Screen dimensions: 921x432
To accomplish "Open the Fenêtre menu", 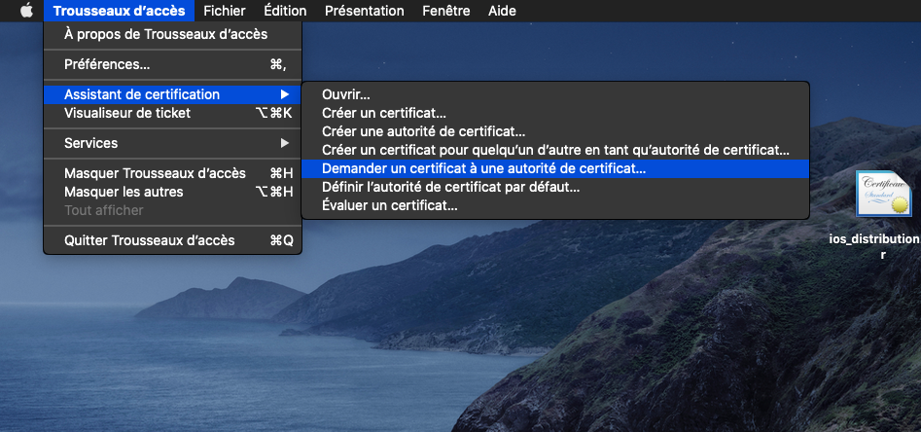I will (445, 11).
